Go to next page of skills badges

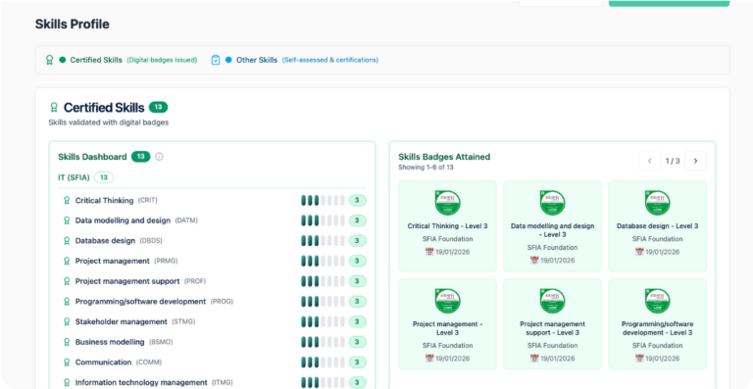point(695,161)
